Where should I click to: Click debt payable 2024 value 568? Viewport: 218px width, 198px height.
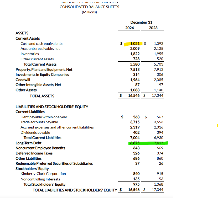coord(136,117)
